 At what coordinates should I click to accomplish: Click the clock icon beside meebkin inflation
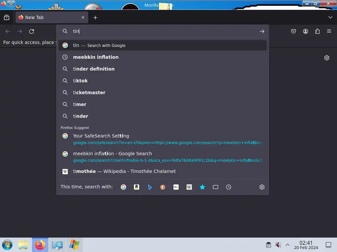65,57
